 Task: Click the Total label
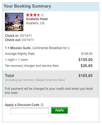tap(9, 76)
